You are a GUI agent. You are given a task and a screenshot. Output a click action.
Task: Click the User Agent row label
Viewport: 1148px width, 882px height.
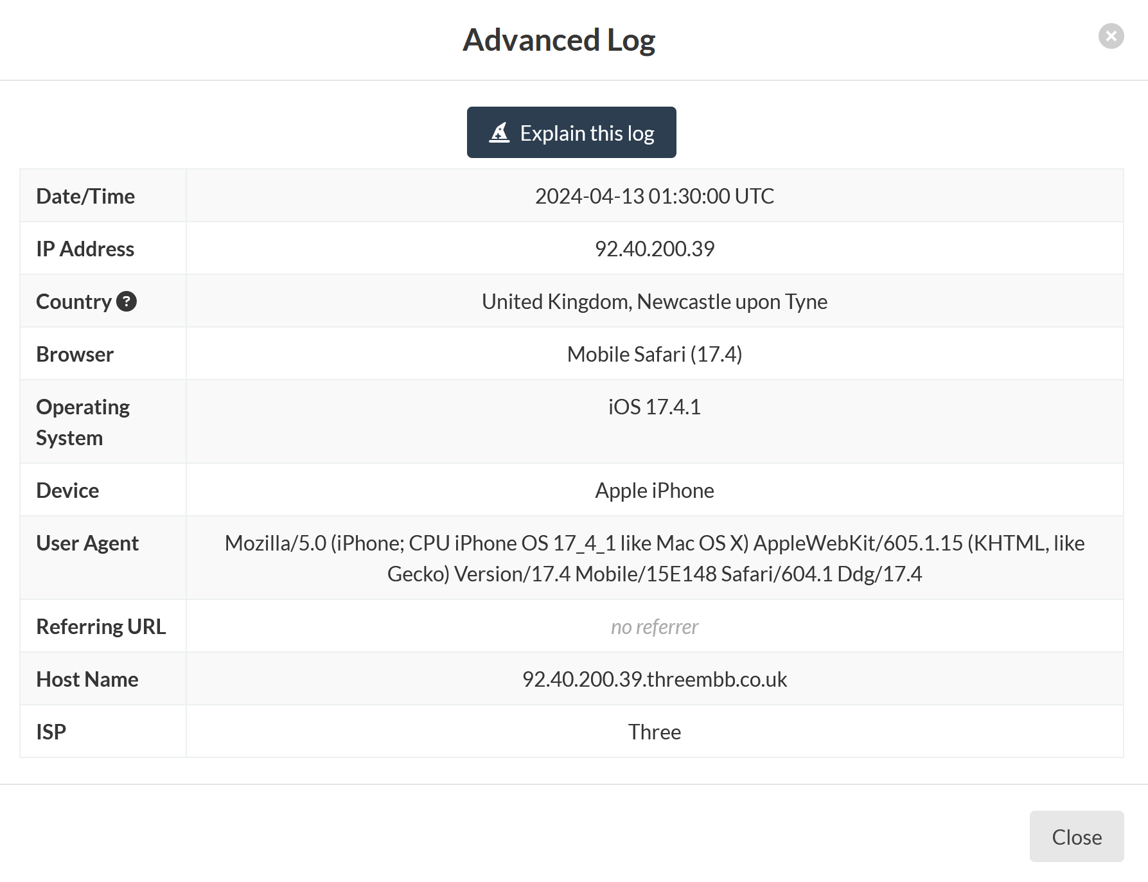click(x=87, y=543)
